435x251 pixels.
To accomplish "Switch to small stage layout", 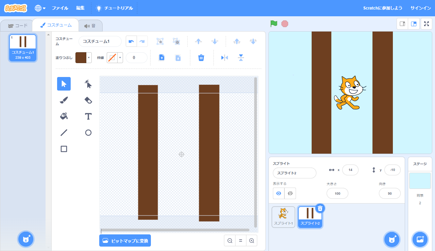I will click(x=403, y=24).
